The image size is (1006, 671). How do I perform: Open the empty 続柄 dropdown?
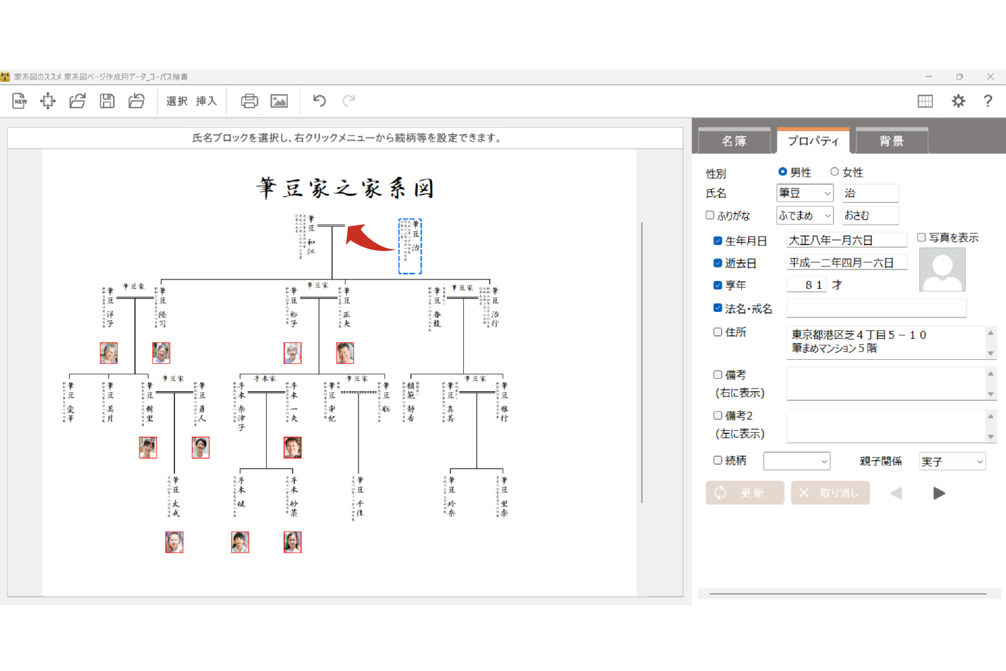pos(823,462)
